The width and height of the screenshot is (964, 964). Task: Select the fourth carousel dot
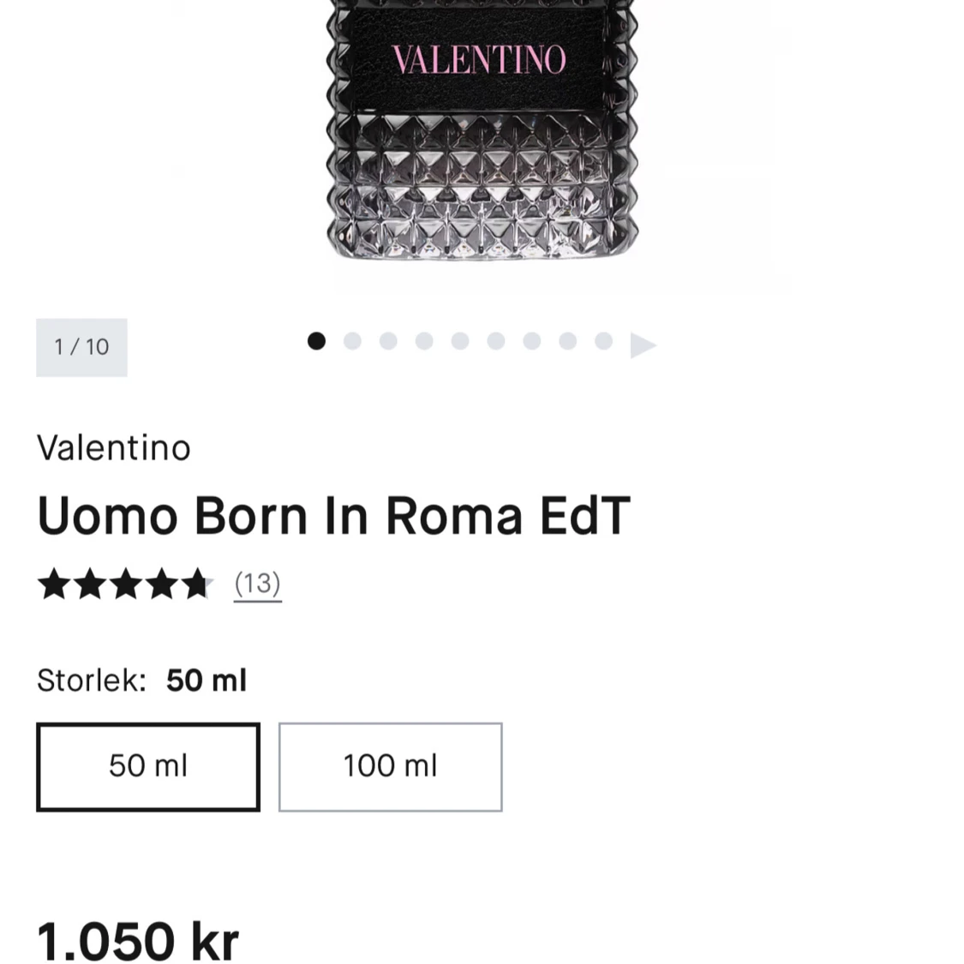424,341
